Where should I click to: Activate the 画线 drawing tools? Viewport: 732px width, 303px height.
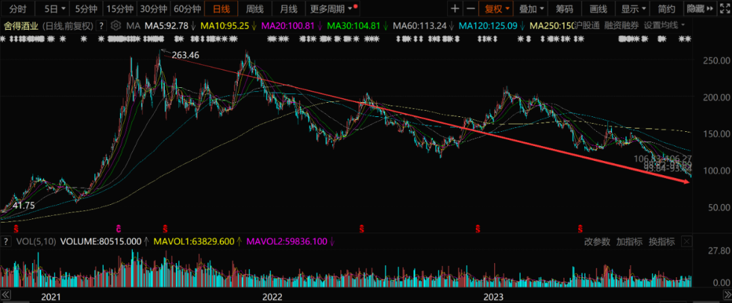point(598,8)
